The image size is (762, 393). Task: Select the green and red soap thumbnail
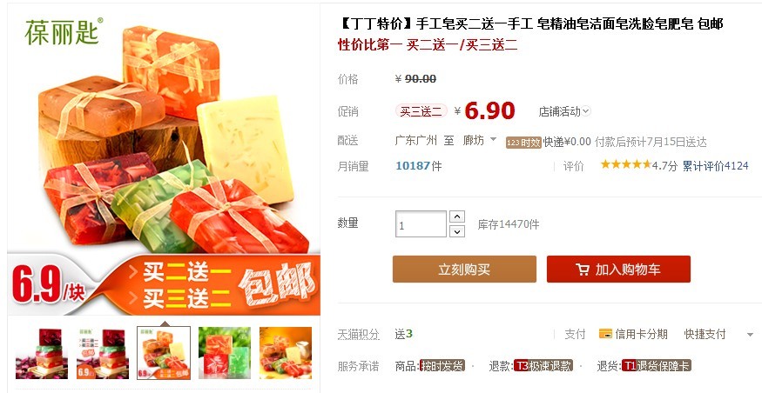(x=225, y=353)
